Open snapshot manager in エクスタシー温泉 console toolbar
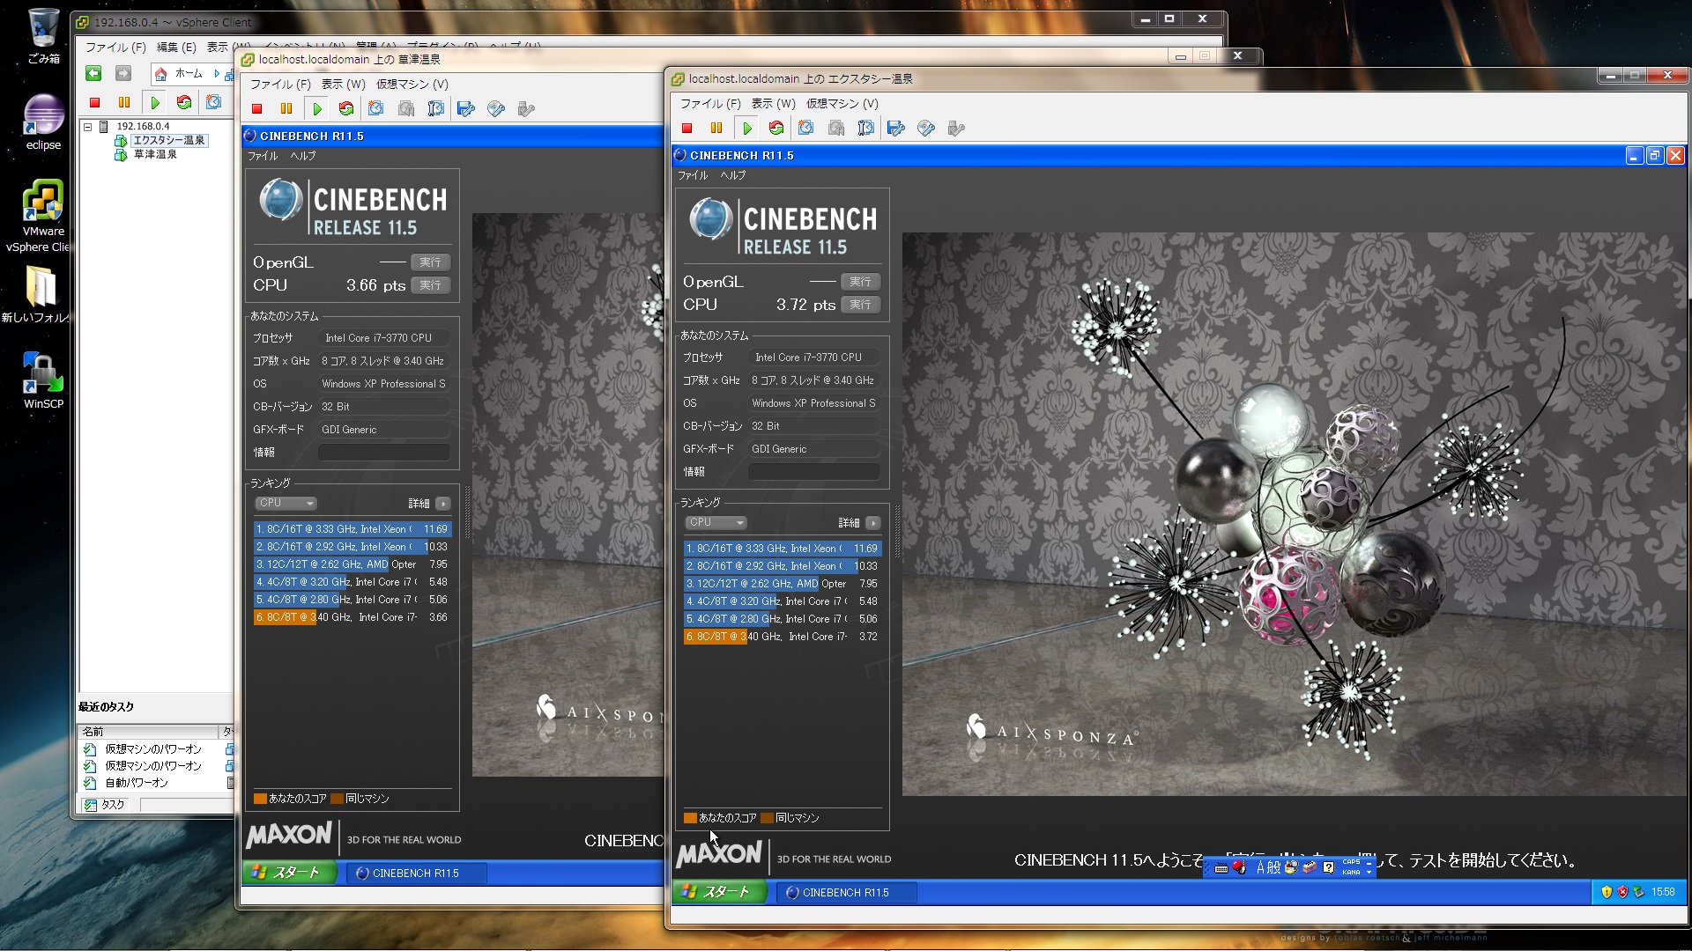The width and height of the screenshot is (1692, 951). click(865, 129)
